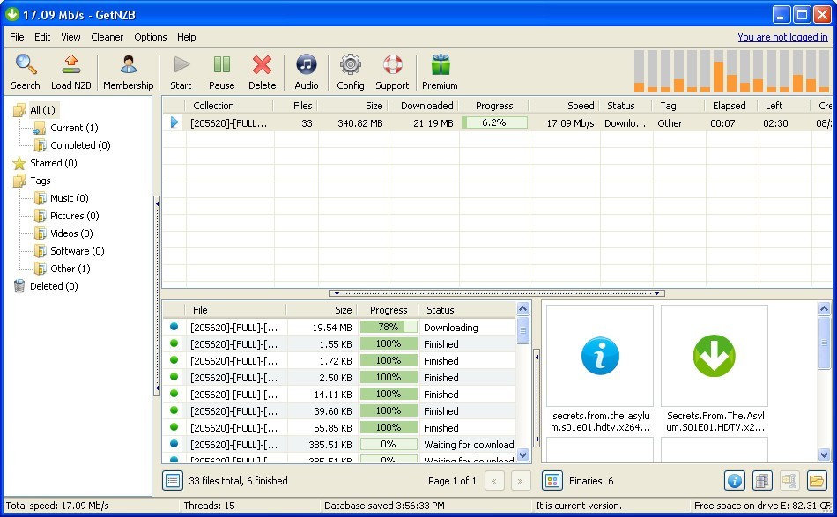Click the You are not logged in link
This screenshot has width=837, height=517.
coord(782,37)
